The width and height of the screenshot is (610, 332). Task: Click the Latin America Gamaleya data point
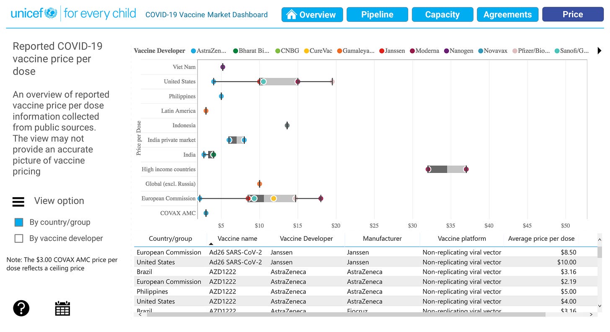(x=206, y=111)
